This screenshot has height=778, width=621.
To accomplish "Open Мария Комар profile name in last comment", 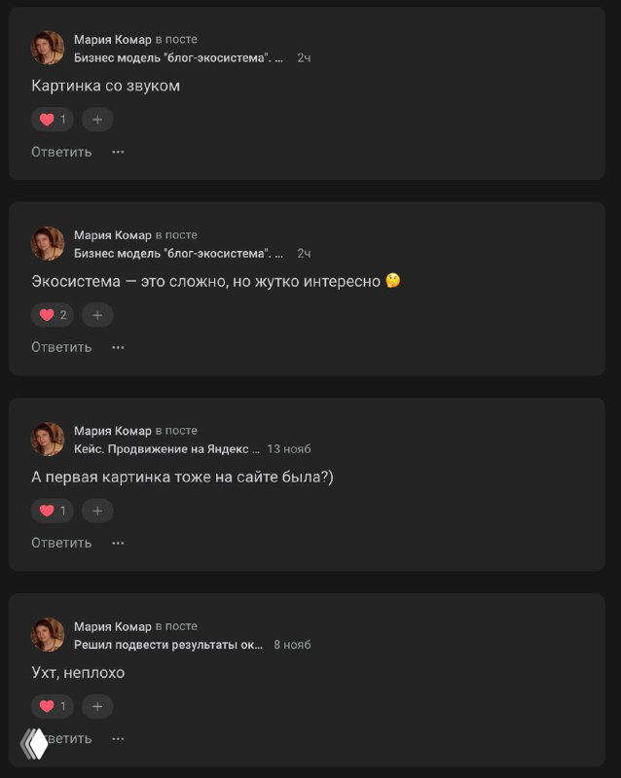I will pyautogui.click(x=113, y=626).
